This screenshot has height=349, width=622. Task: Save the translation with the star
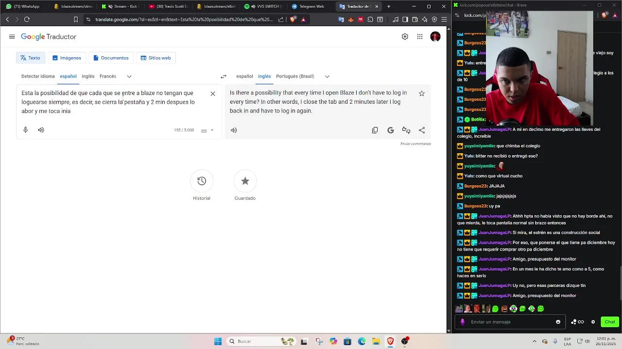coord(422,94)
